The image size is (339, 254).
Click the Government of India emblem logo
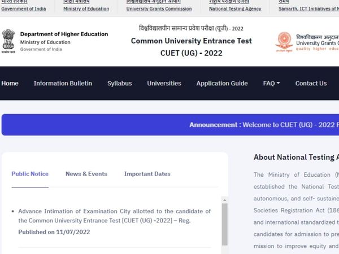[x=8, y=41]
